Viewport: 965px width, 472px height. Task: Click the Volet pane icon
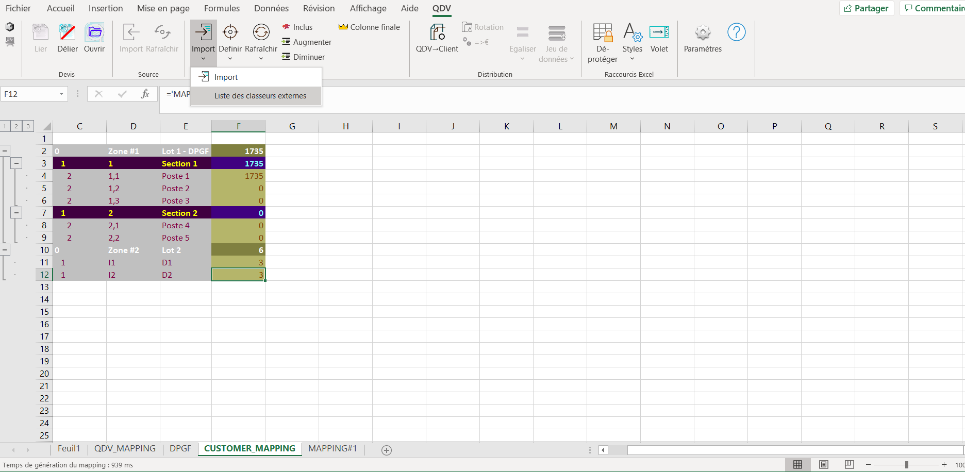(659, 32)
